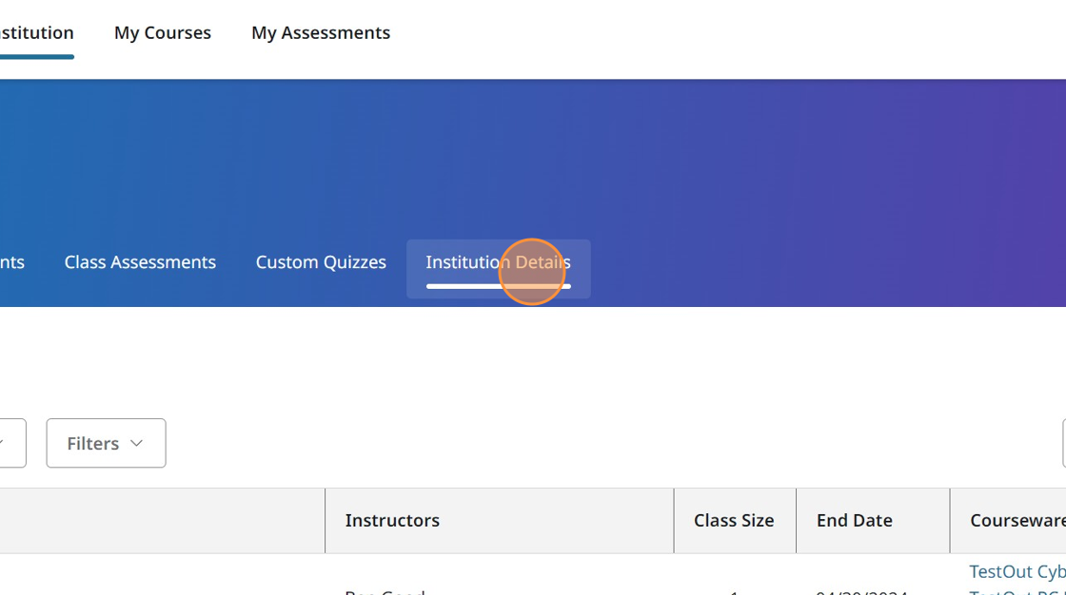This screenshot has width=1066, height=595.
Task: Switch to the My Assessments tab
Action: click(x=321, y=32)
